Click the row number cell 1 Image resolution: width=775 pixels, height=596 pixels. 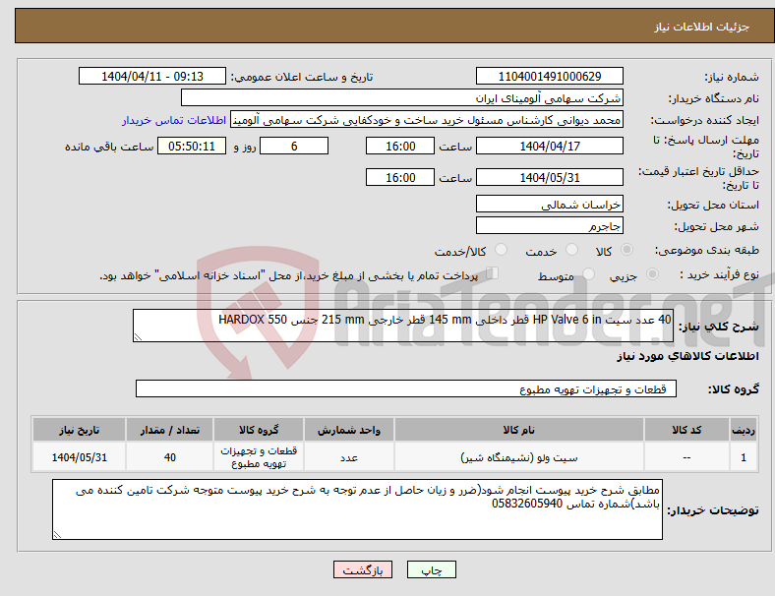coord(743,457)
